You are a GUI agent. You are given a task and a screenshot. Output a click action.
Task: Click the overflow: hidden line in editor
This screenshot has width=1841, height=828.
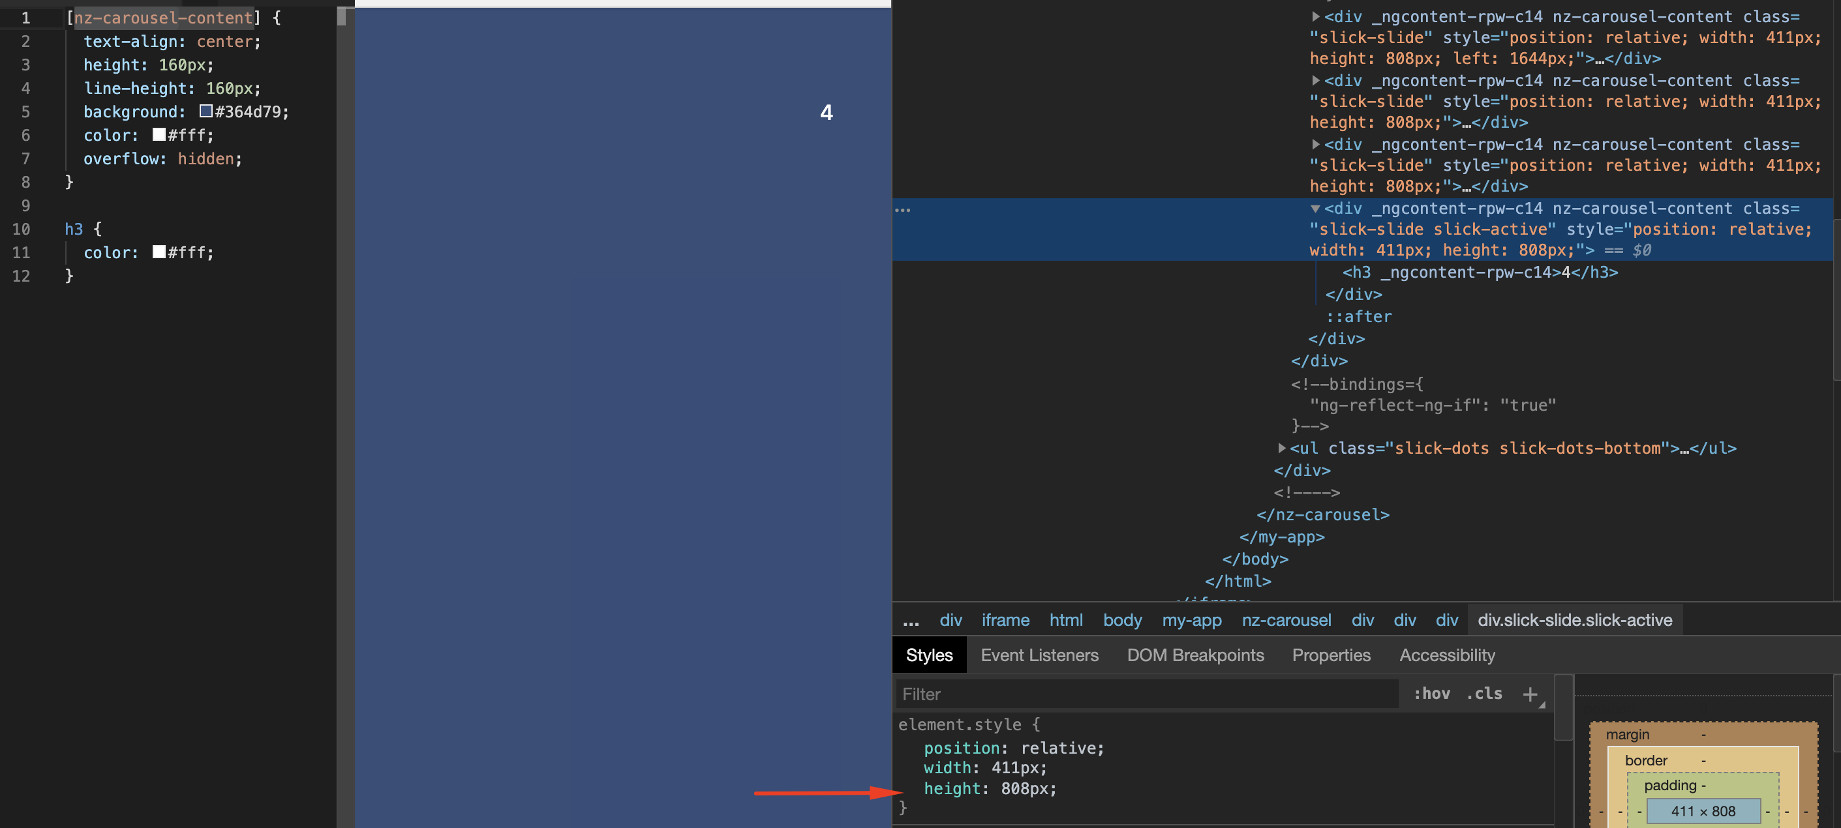pyautogui.click(x=162, y=158)
